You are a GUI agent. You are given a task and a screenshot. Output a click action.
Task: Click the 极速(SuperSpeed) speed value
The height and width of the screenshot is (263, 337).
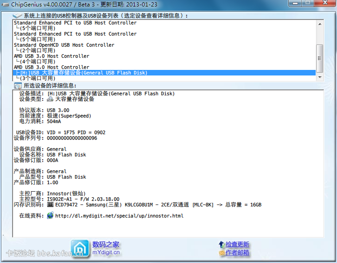pos(69,116)
